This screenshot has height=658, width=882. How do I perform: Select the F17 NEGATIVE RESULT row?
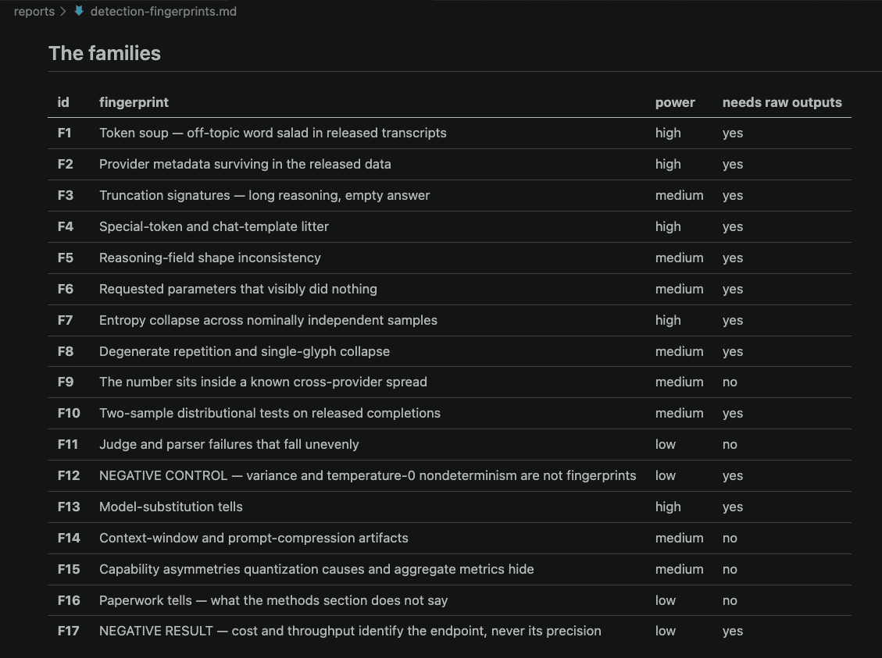449,631
